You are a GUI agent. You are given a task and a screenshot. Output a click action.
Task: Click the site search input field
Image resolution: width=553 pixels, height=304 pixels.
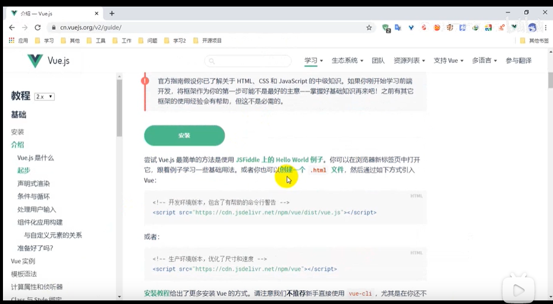(x=248, y=61)
